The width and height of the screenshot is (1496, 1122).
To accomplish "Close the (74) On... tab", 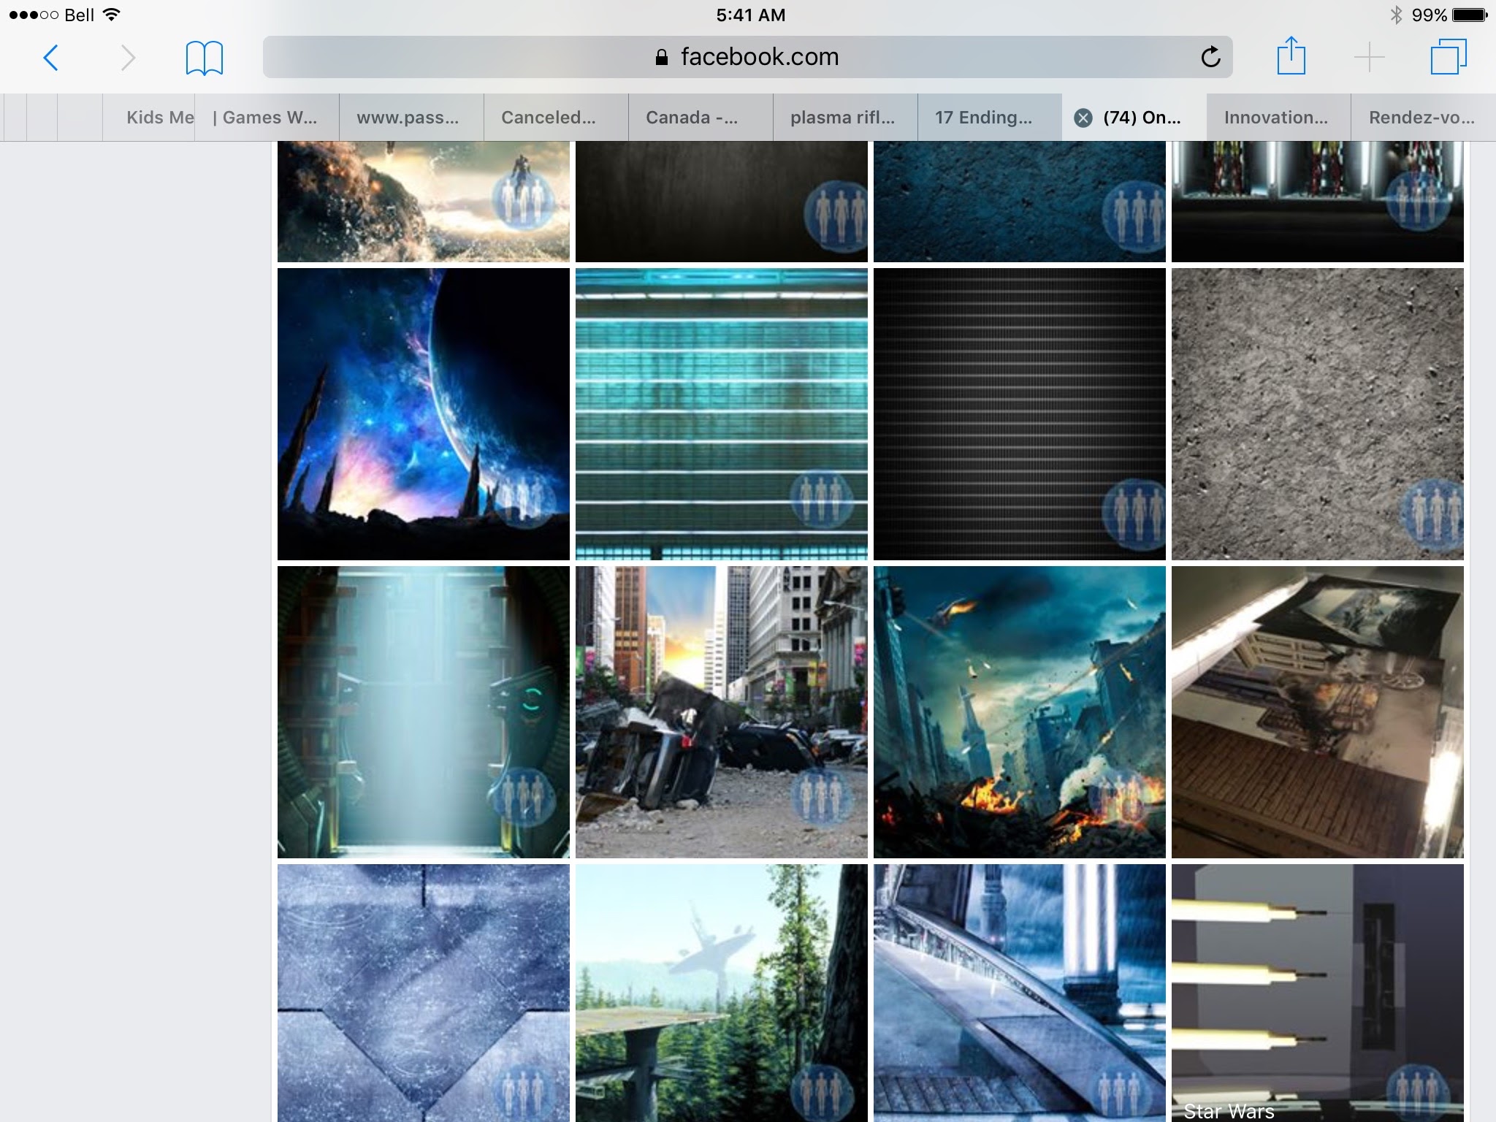I will [1083, 118].
